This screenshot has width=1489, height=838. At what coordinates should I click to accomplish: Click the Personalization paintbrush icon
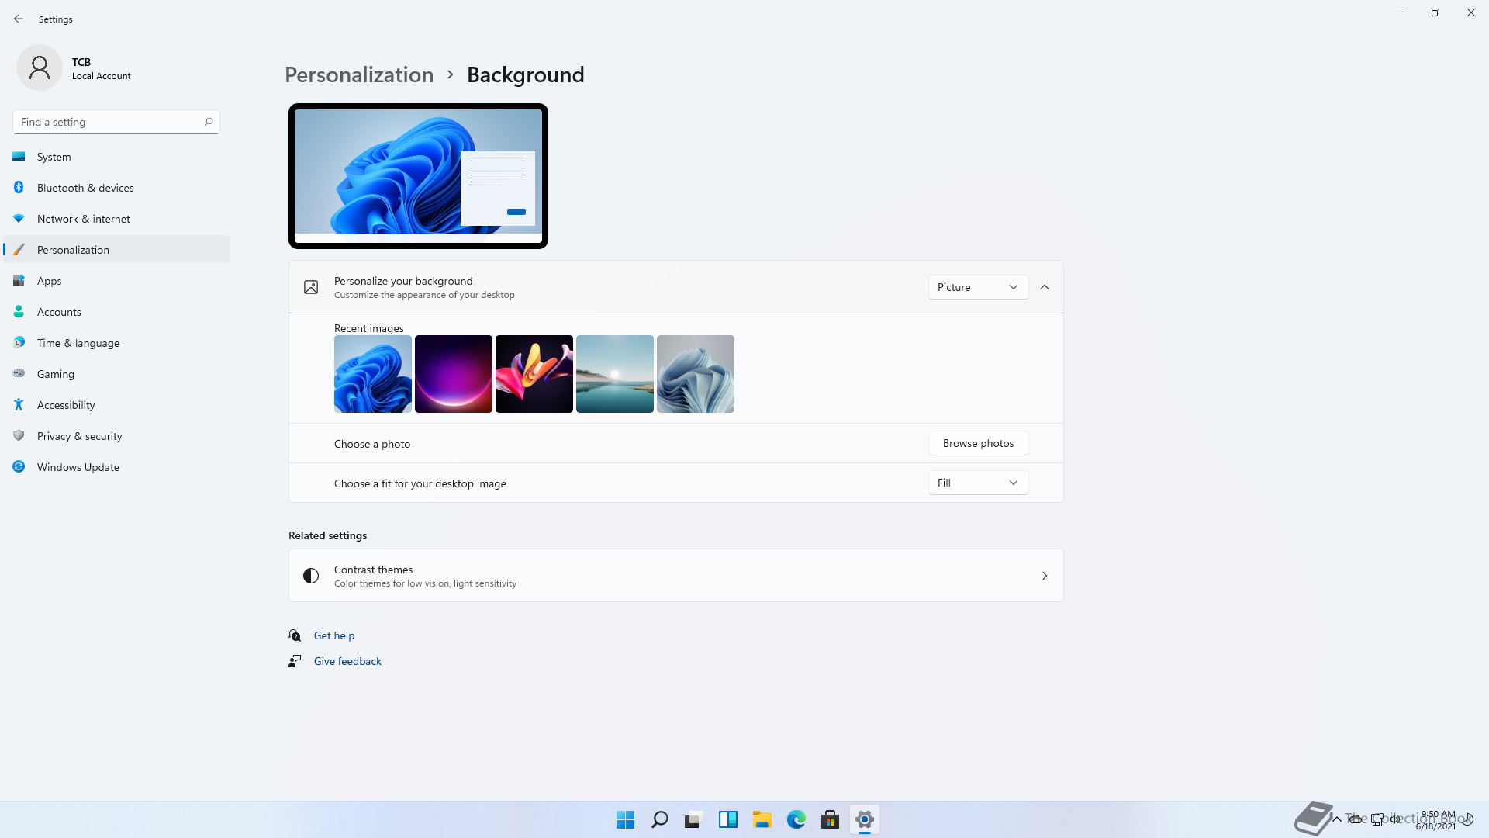[19, 250]
